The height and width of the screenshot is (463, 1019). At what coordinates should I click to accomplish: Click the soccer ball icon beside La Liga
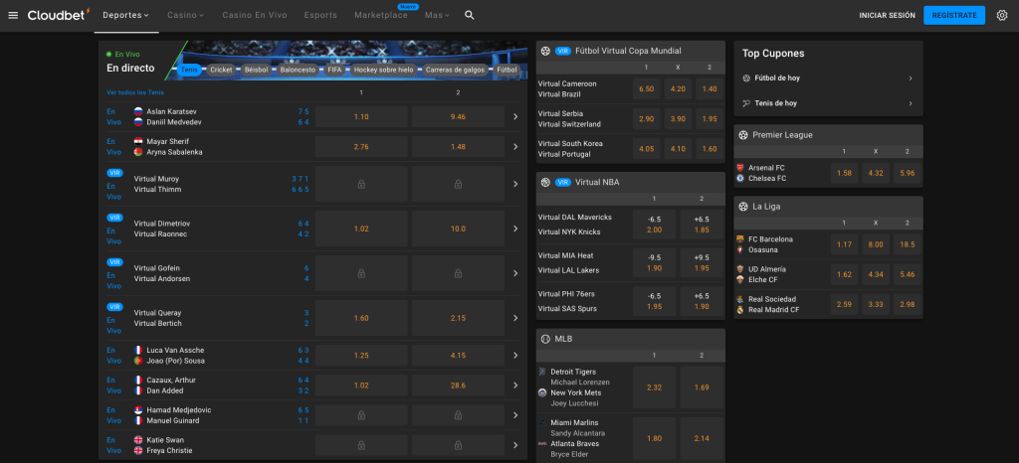(x=743, y=207)
